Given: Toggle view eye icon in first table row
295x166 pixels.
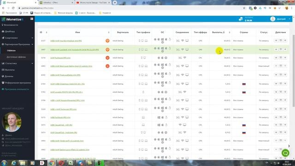Looking at the screenshot, I should click(x=276, y=41).
